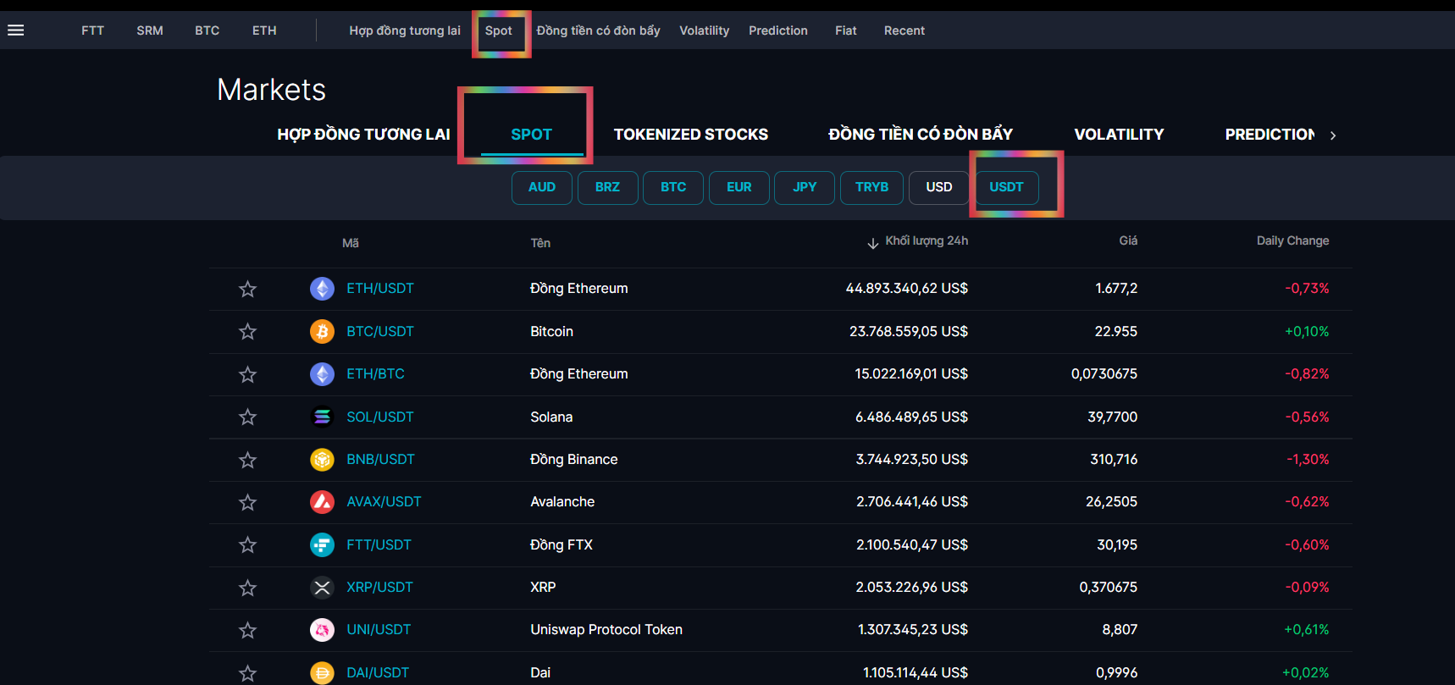
Task: Select Spot in the top navigation
Action: (499, 30)
